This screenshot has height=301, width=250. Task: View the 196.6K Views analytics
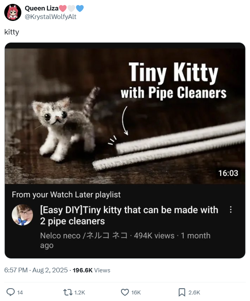click(91, 270)
